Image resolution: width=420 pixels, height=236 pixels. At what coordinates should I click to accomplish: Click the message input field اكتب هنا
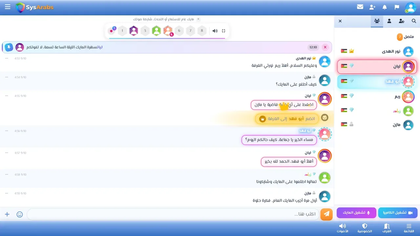(x=173, y=214)
